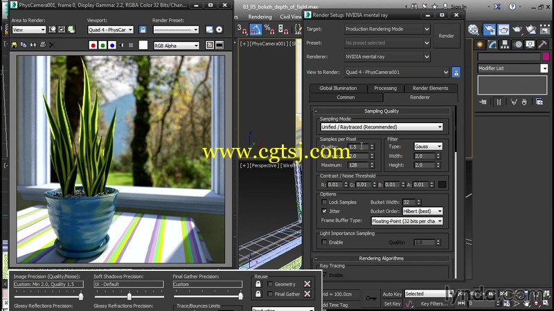Click the white channel color swatch
This screenshot has height=311, width=554.
143,45
